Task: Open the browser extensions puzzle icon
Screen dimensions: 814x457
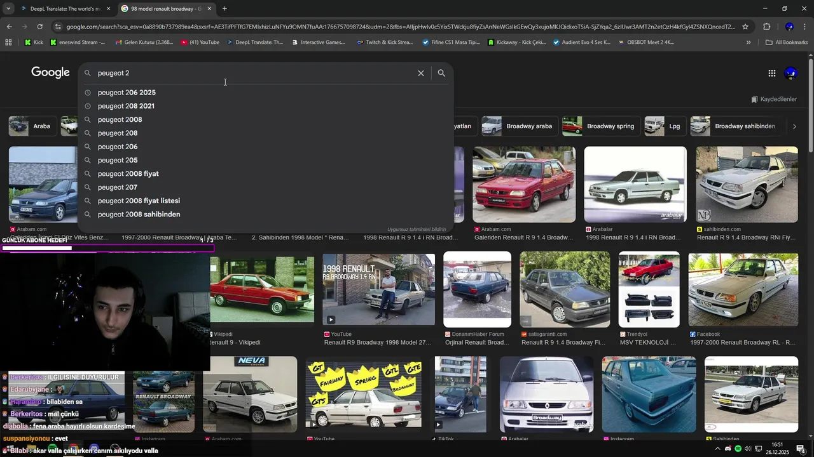Action: pos(766,27)
